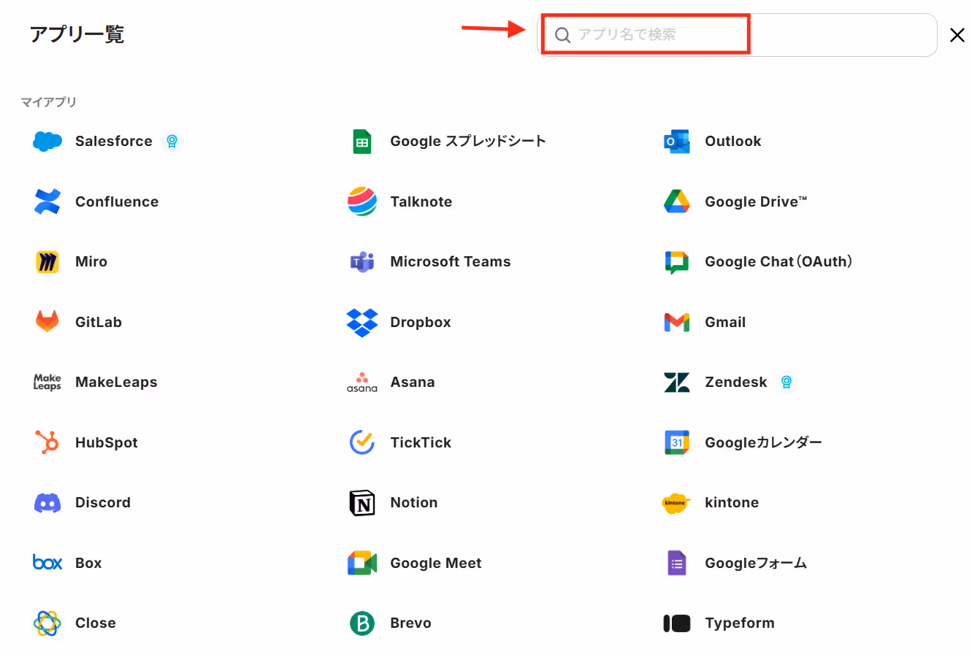Pick the Google Chat（OAuth） label
This screenshot has height=657, width=972.
tap(778, 261)
